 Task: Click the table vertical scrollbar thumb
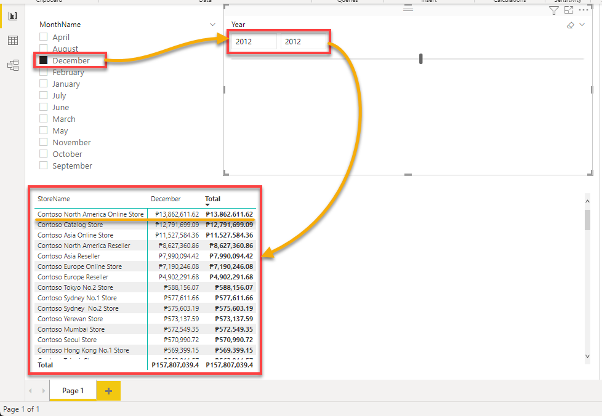(587, 220)
